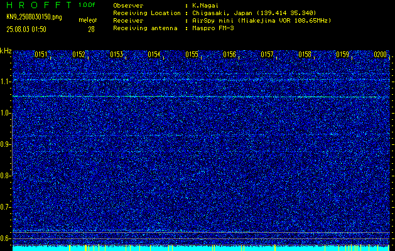Click the 0151 time marker label
This screenshot has width=395, height=251.
(41, 55)
